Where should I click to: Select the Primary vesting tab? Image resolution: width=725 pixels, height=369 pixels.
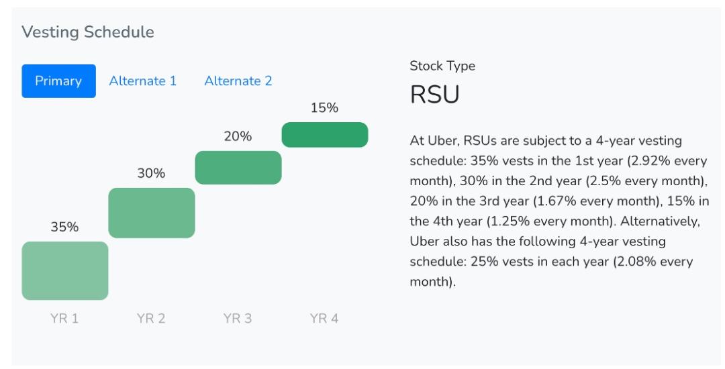(x=58, y=81)
